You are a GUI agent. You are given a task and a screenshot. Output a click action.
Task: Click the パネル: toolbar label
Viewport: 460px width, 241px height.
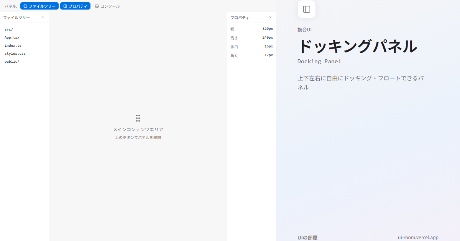coord(11,6)
